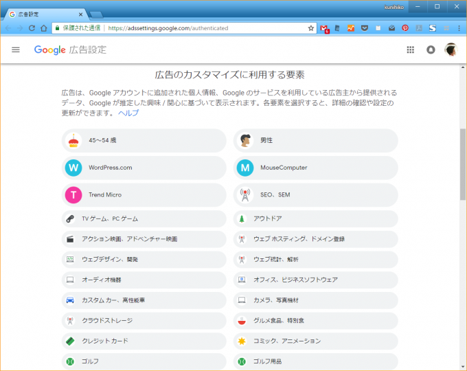Open the Pinterest save extension

click(x=405, y=28)
